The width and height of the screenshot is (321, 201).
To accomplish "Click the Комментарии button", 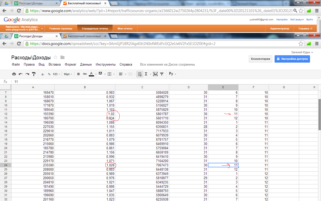I will [x=260, y=59].
